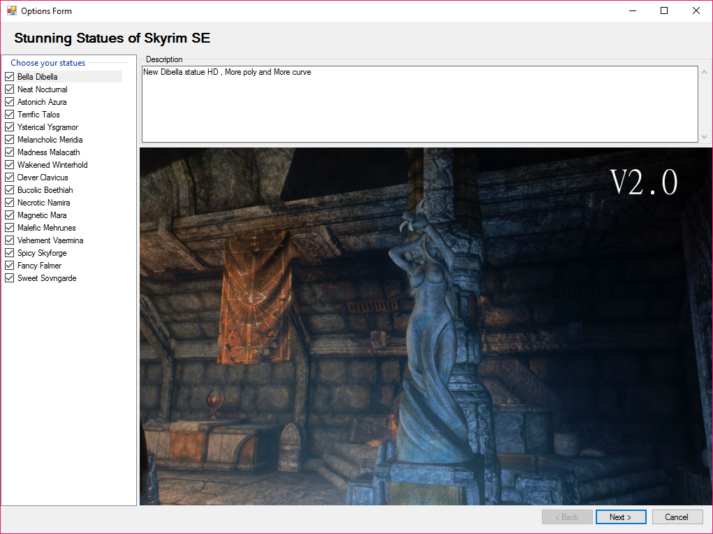The width and height of the screenshot is (713, 534).
Task: Uncheck Vehement Vaermina option
Action: (10, 240)
